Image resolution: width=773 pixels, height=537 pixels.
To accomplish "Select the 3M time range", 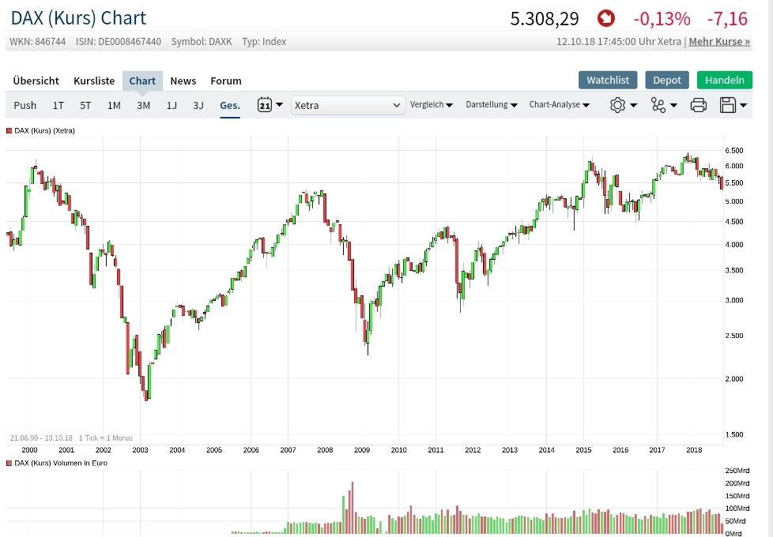I will pos(143,105).
